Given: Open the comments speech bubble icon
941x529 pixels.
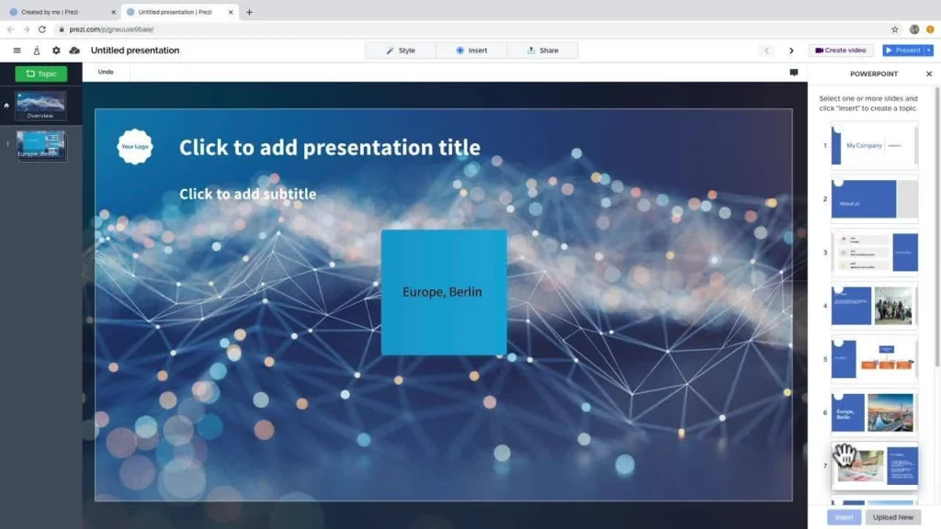Looking at the screenshot, I should point(793,72).
